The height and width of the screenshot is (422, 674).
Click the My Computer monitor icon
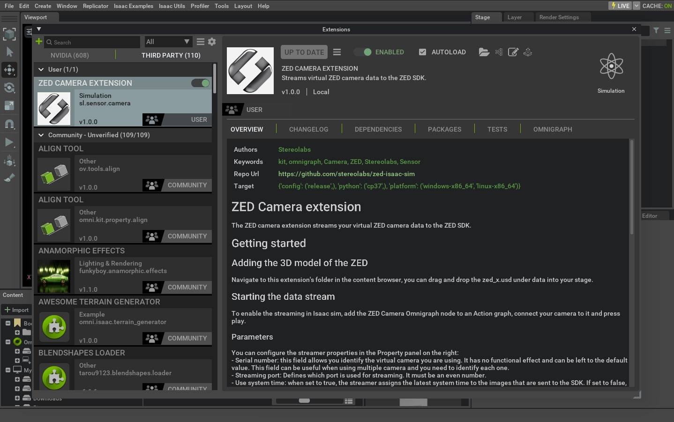(17, 370)
